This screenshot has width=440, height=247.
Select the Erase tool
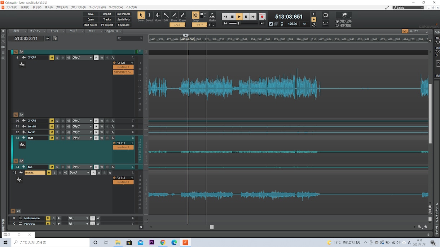(x=182, y=15)
